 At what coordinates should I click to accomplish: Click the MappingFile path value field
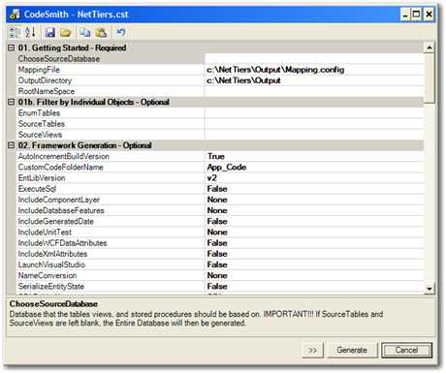[x=315, y=70]
